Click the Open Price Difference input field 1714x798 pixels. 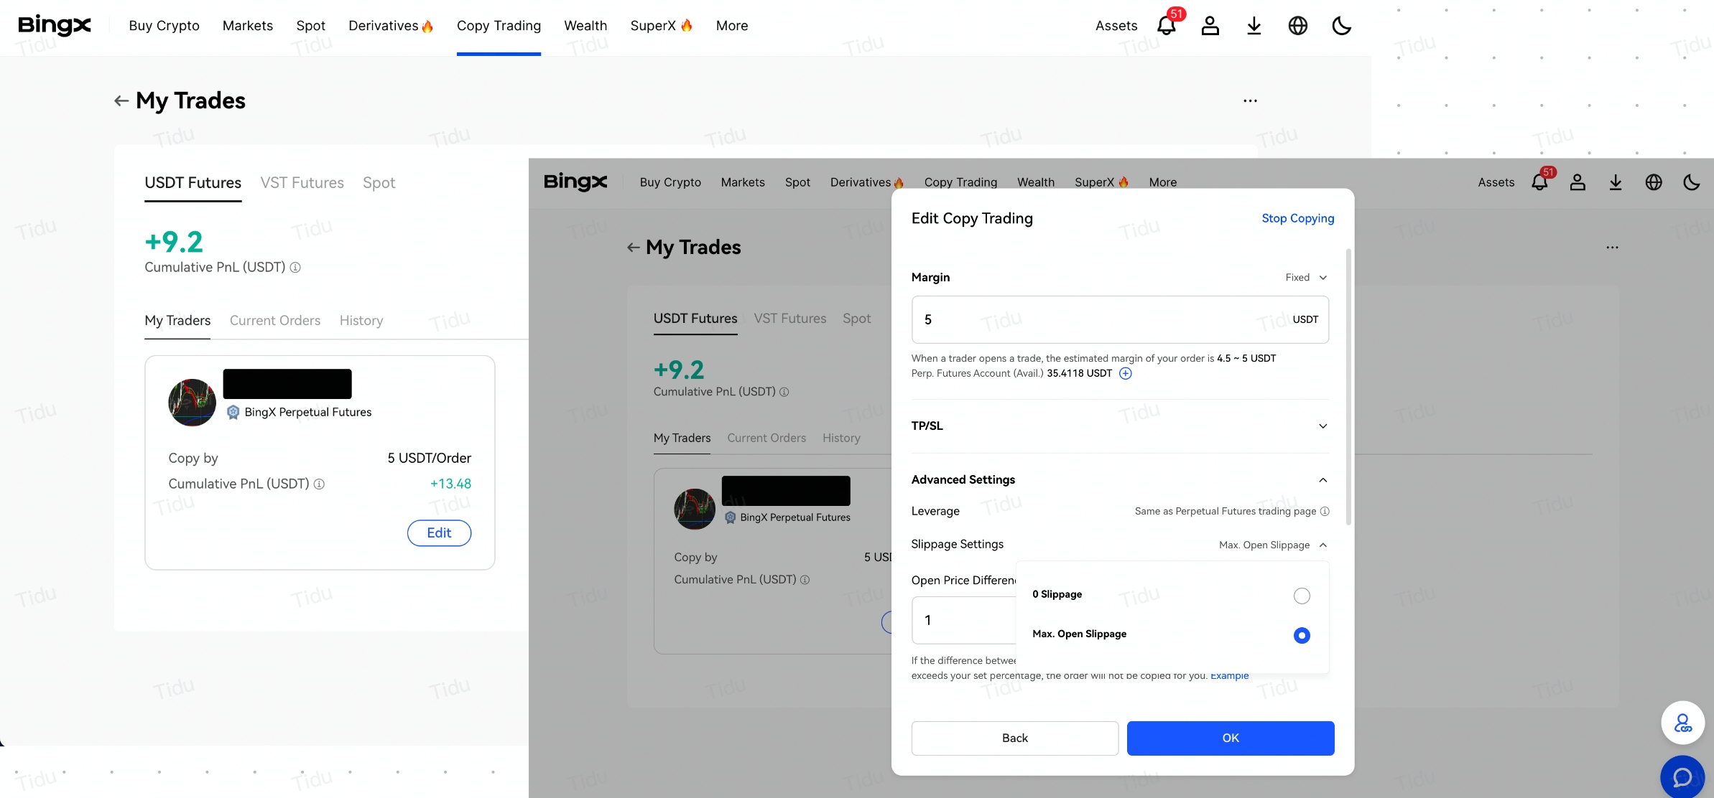point(964,620)
